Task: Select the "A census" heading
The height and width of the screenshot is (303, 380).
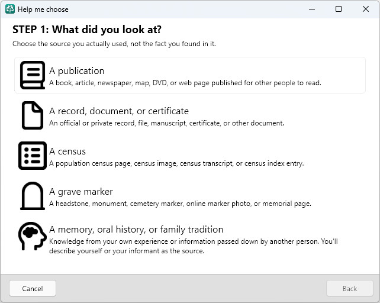Action: (x=67, y=151)
